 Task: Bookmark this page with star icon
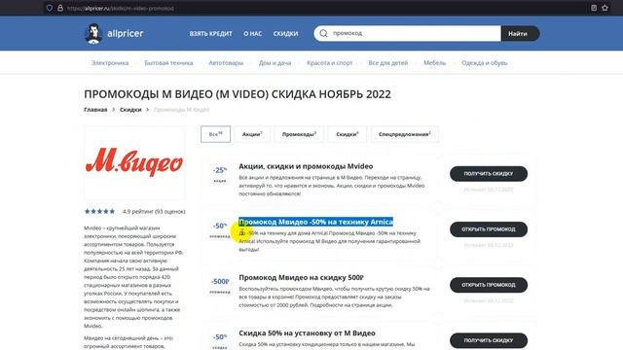point(605,8)
